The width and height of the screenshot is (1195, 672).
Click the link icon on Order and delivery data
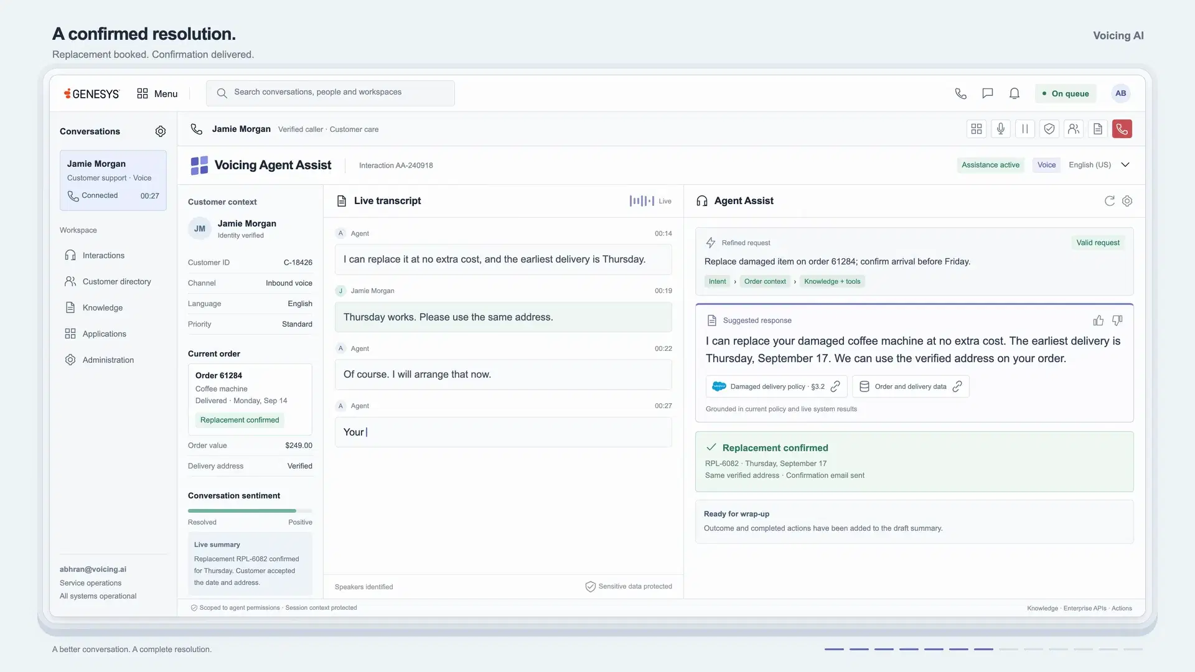pos(957,386)
